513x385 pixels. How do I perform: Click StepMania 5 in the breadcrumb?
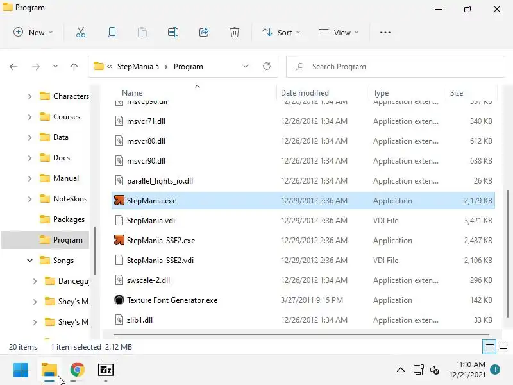coord(138,67)
